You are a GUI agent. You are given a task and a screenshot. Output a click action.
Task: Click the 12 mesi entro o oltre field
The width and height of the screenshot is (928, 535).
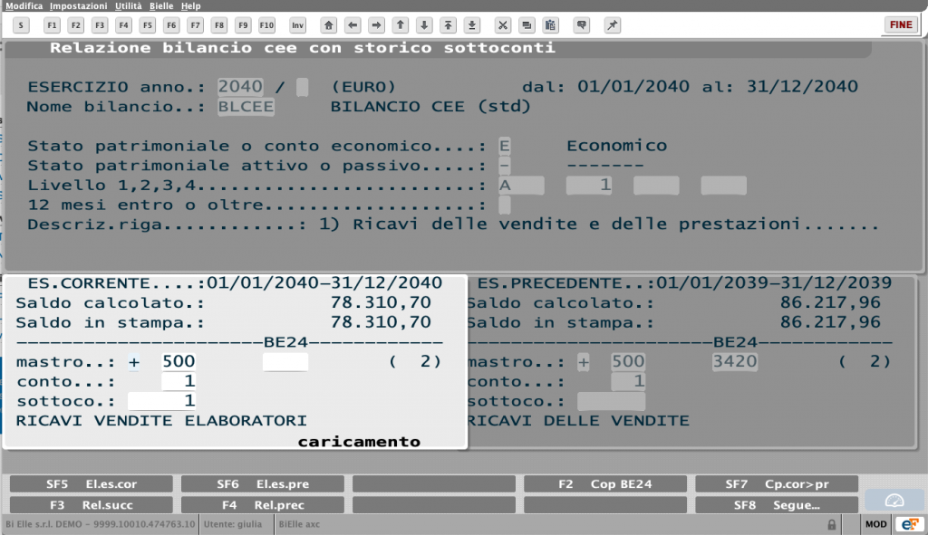(x=504, y=205)
